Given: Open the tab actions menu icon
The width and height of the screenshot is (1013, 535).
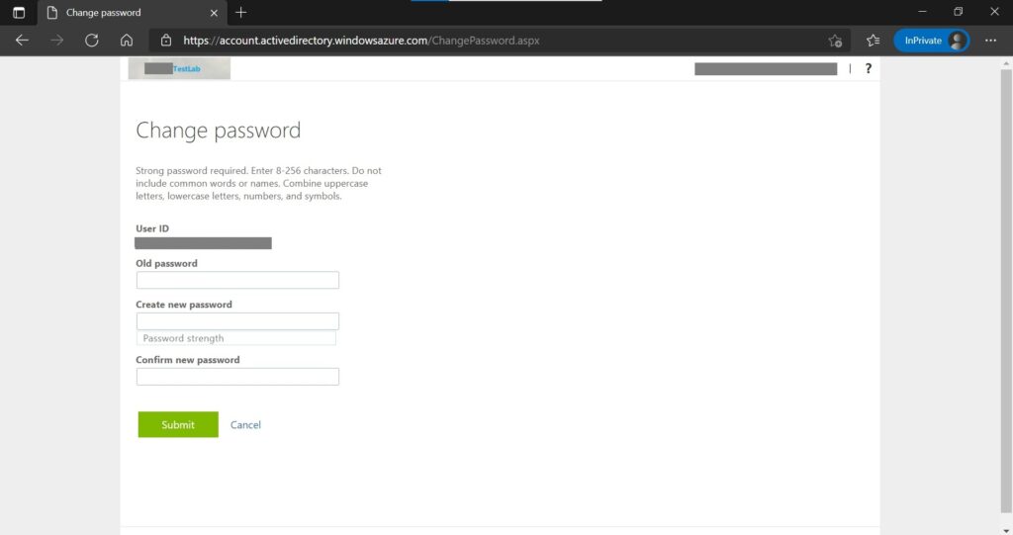Looking at the screenshot, I should pyautogui.click(x=18, y=13).
